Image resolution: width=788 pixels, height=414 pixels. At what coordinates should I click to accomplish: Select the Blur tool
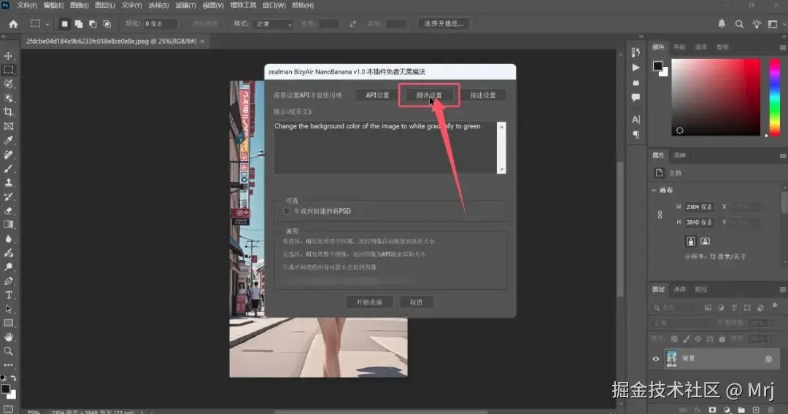pyautogui.click(x=9, y=239)
